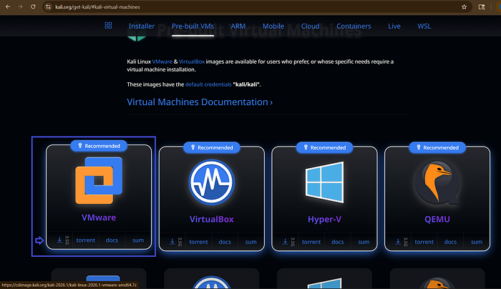The height and width of the screenshot is (289, 501).
Task: Click the QEMU card title
Action: [437, 219]
